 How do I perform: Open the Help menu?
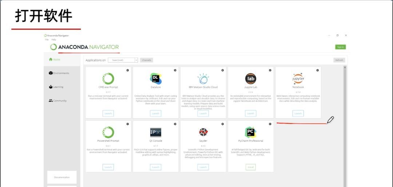[x=53, y=40]
